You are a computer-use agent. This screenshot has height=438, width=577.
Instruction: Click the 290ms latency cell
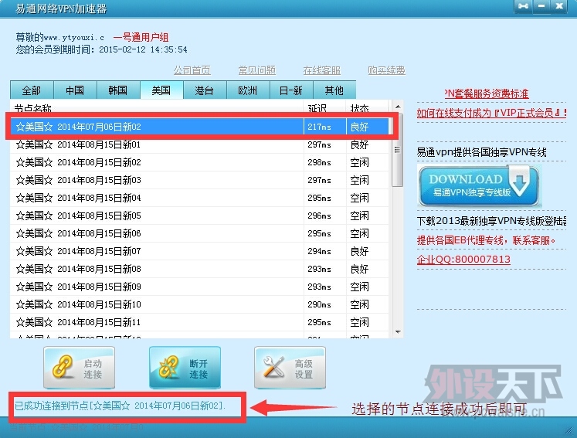[x=325, y=304]
